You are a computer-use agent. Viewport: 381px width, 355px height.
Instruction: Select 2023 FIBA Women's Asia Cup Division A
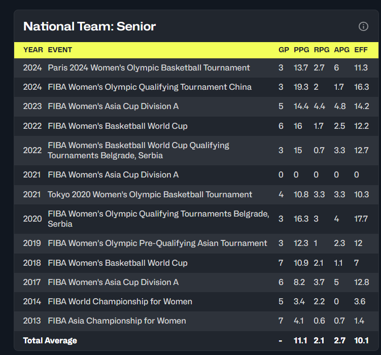(113, 106)
